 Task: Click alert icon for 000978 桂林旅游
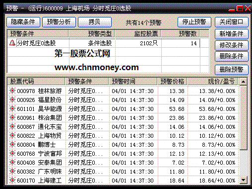pyautogui.click(x=12, y=91)
